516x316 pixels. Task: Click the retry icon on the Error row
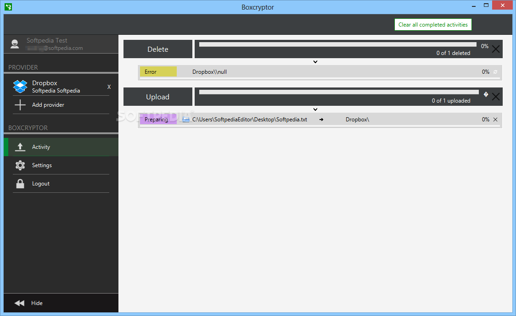(x=495, y=72)
